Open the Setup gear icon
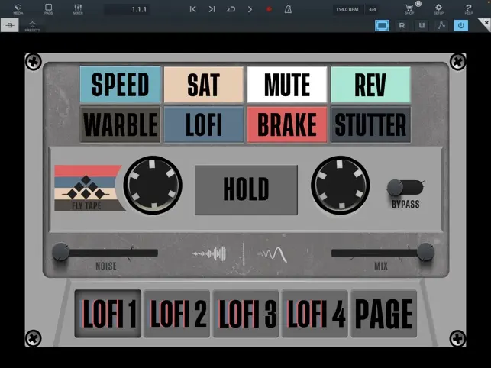The image size is (491, 368). 438,9
